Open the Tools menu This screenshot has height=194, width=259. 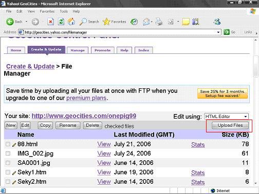click(64, 11)
